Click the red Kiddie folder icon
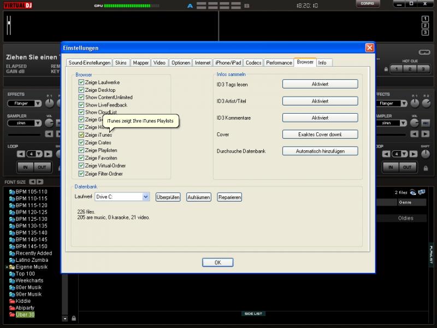 tap(12, 301)
